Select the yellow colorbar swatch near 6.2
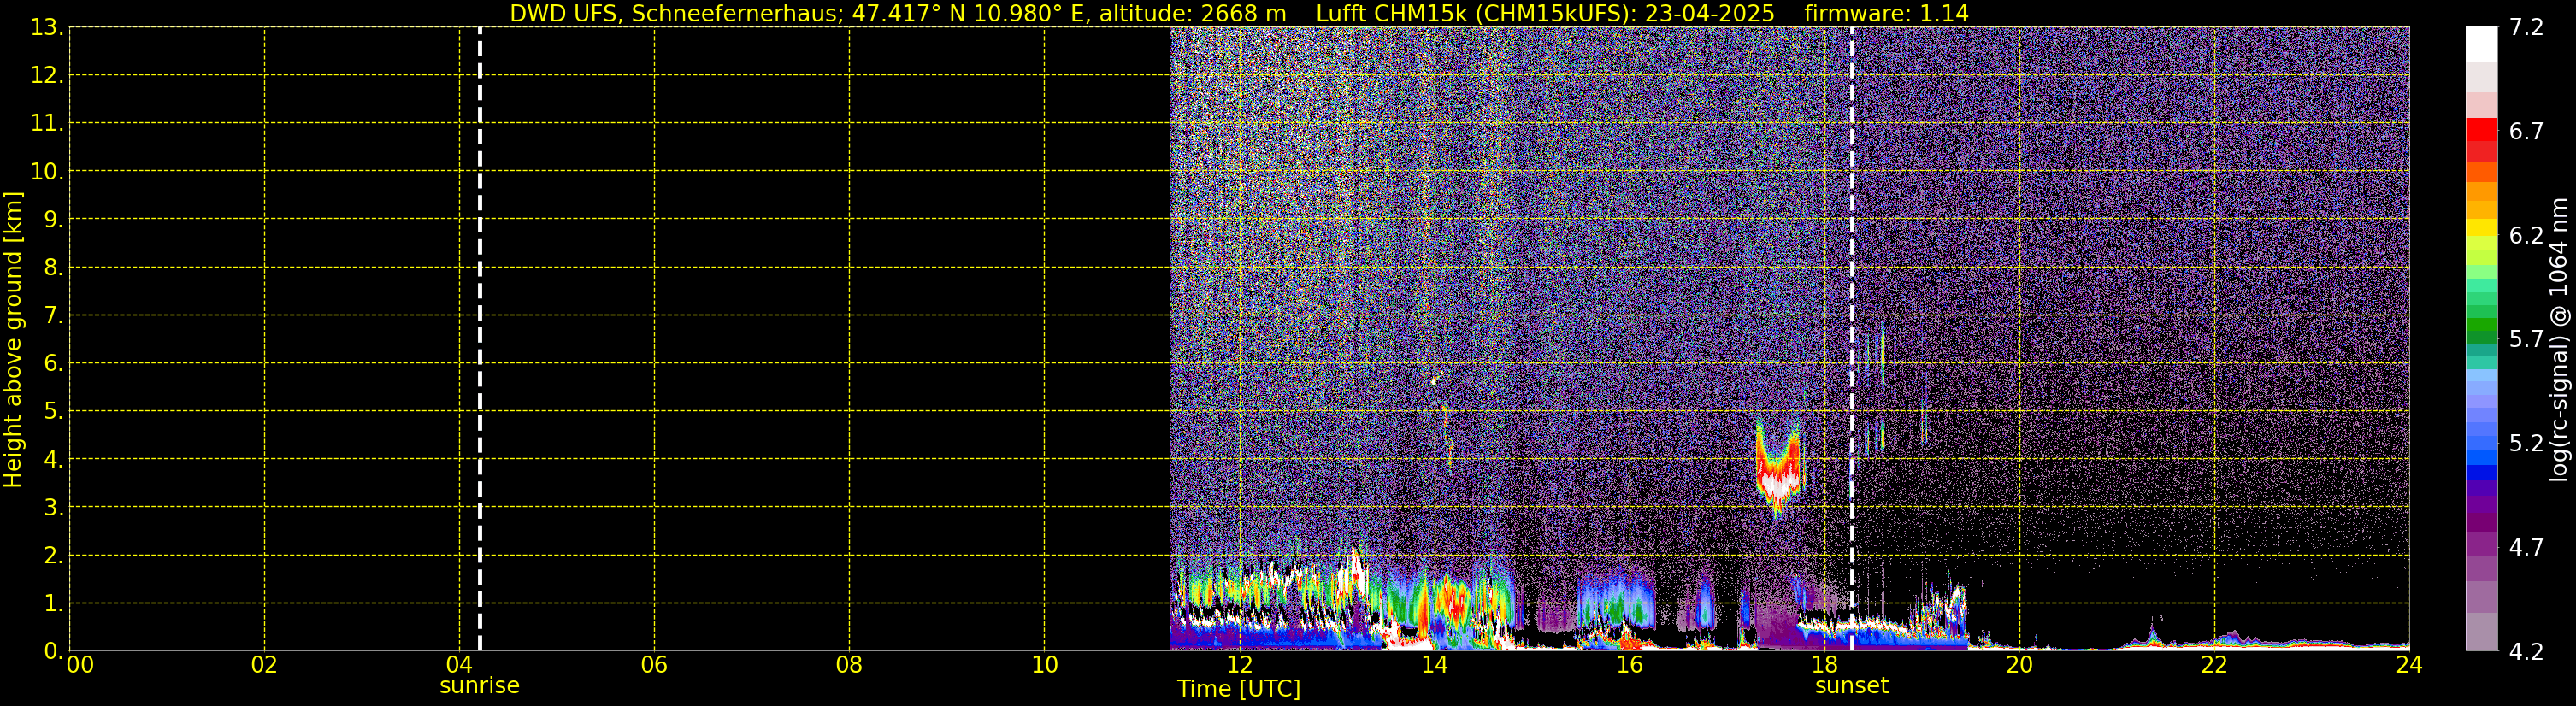 coord(2481,227)
